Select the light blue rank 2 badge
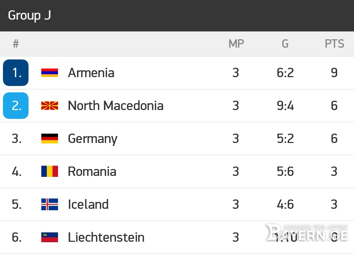 click(x=16, y=106)
